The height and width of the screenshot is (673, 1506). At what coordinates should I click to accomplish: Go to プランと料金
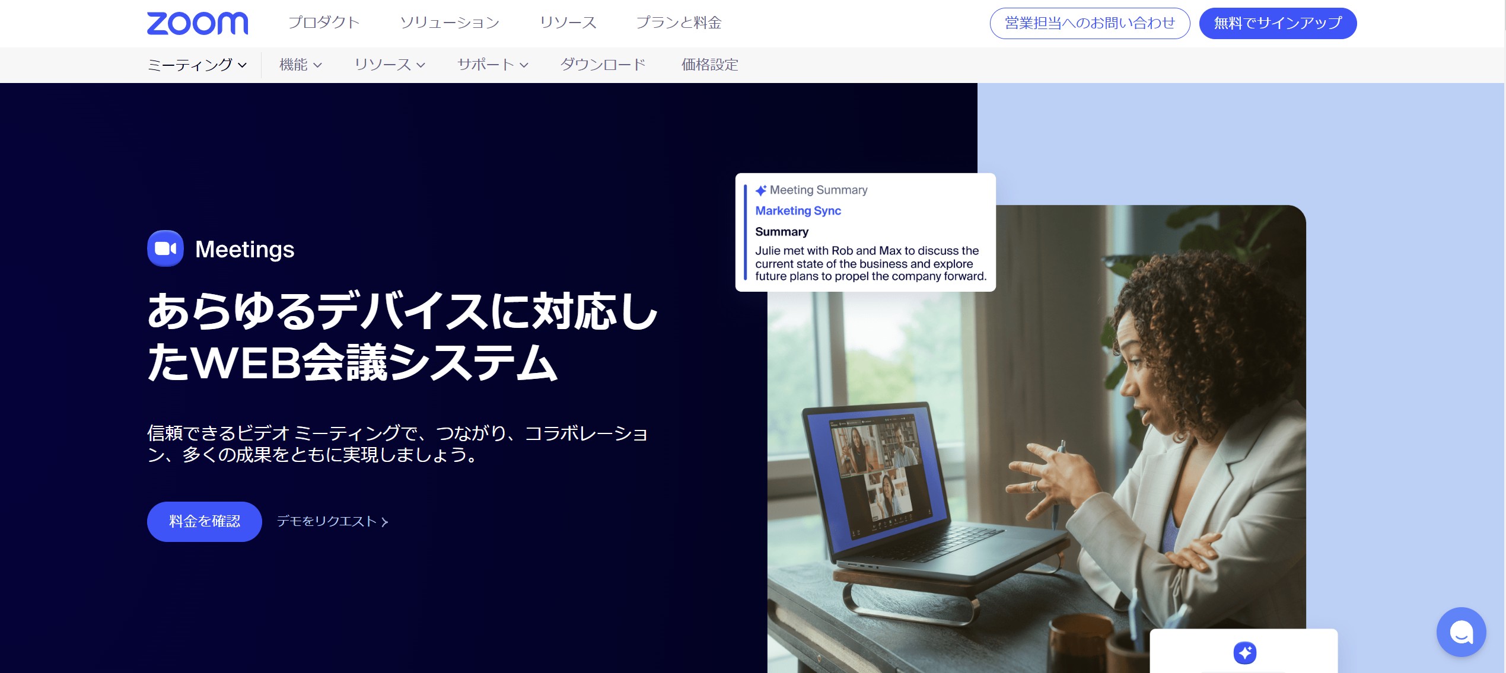point(679,23)
